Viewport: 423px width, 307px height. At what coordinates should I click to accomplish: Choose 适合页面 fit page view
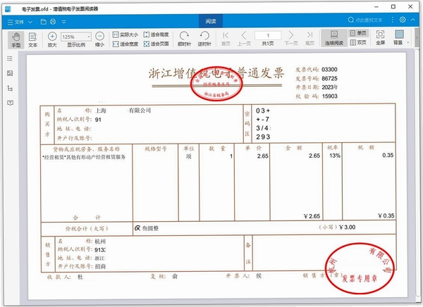[157, 44]
